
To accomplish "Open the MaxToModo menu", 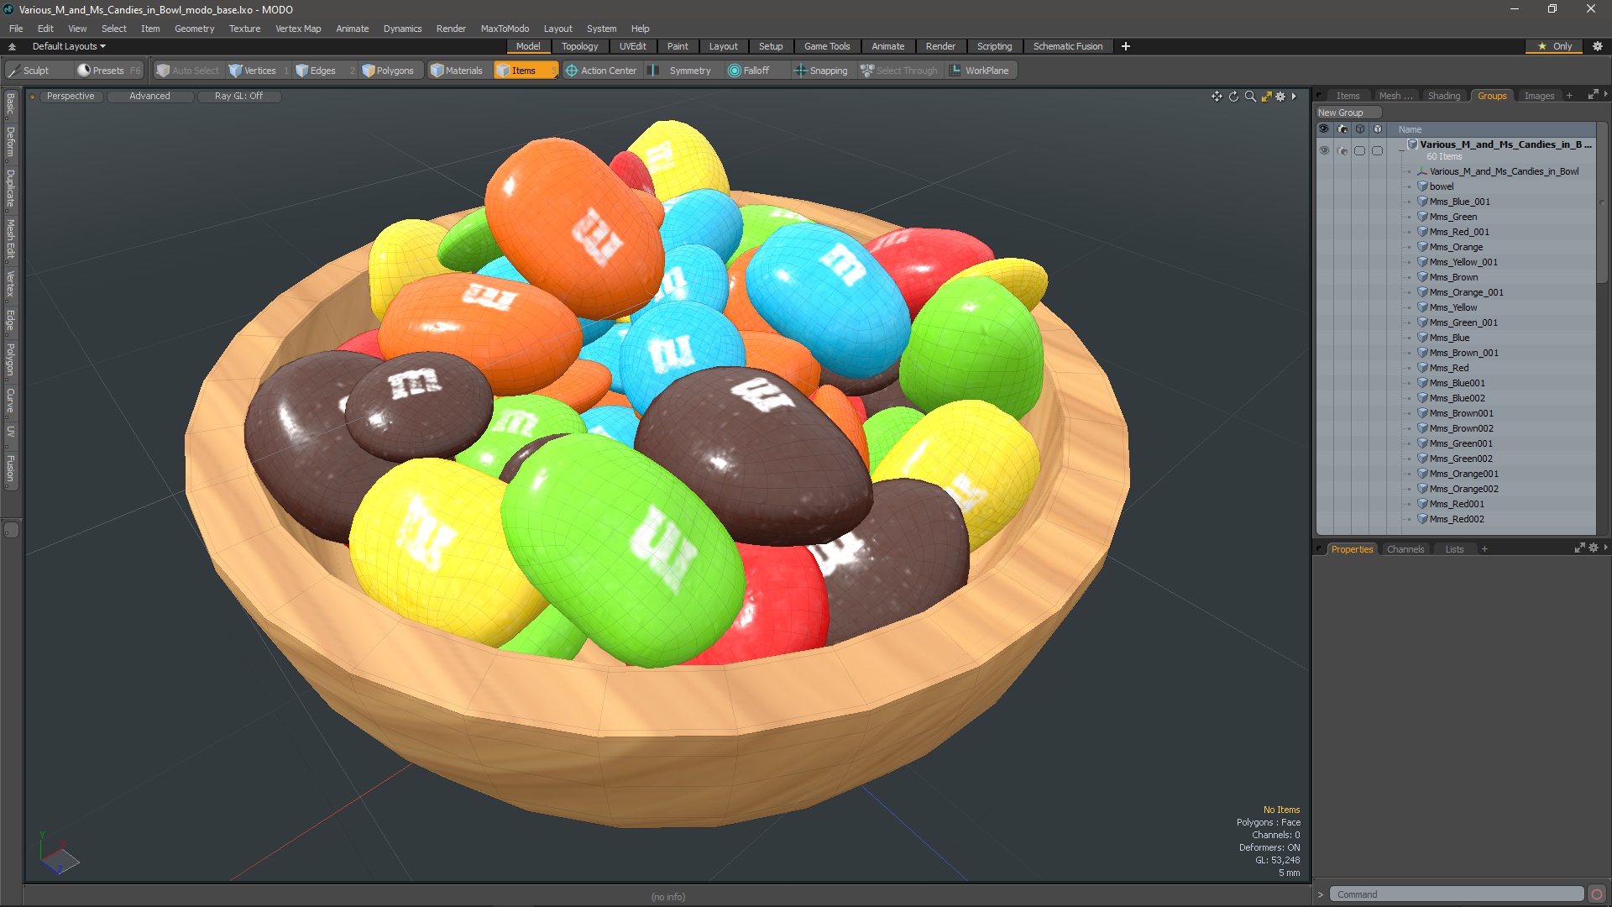I will pyautogui.click(x=505, y=29).
